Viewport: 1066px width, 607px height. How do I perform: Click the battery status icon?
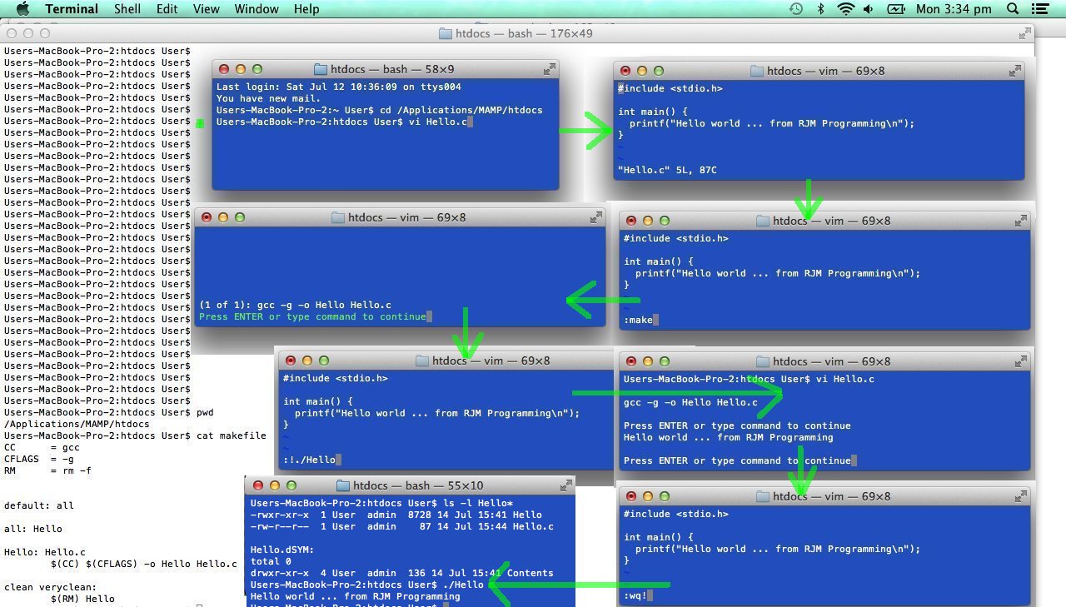pos(896,9)
